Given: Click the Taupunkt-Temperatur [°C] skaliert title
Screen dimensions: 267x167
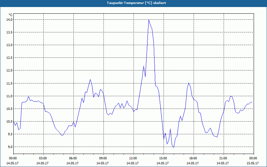Looking at the screenshot, I should click(136, 3).
